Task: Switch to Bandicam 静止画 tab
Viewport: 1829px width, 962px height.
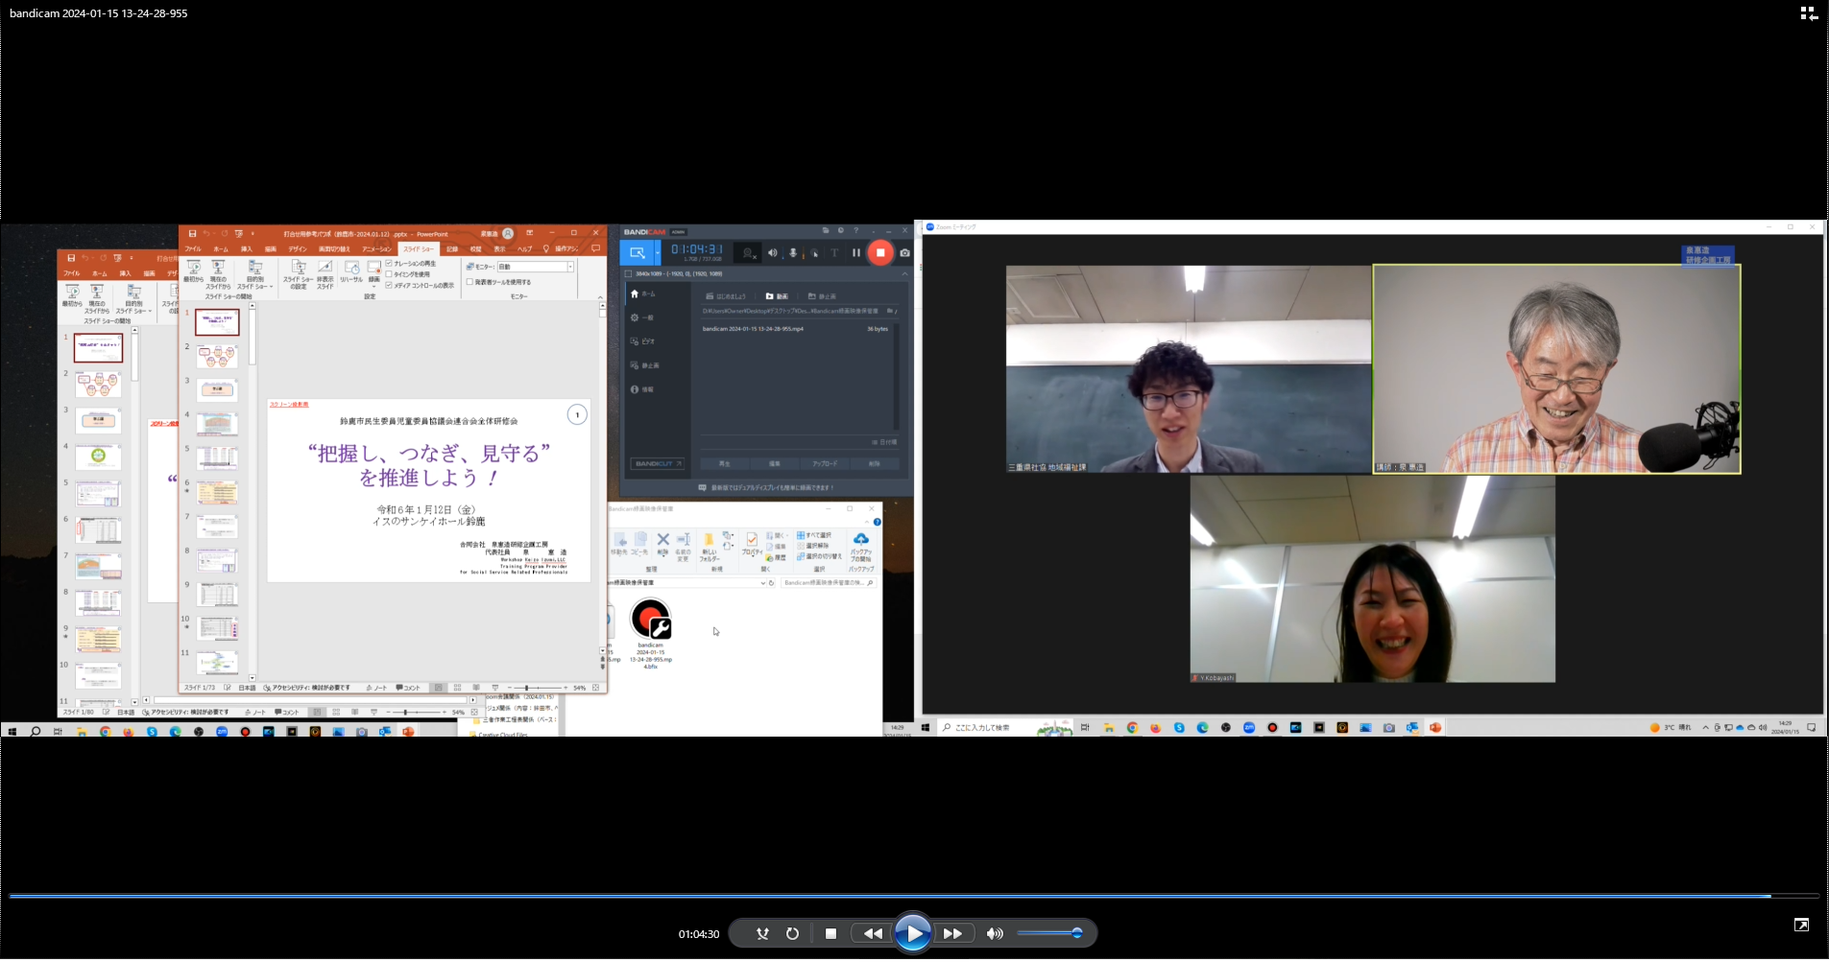Action: tap(822, 296)
